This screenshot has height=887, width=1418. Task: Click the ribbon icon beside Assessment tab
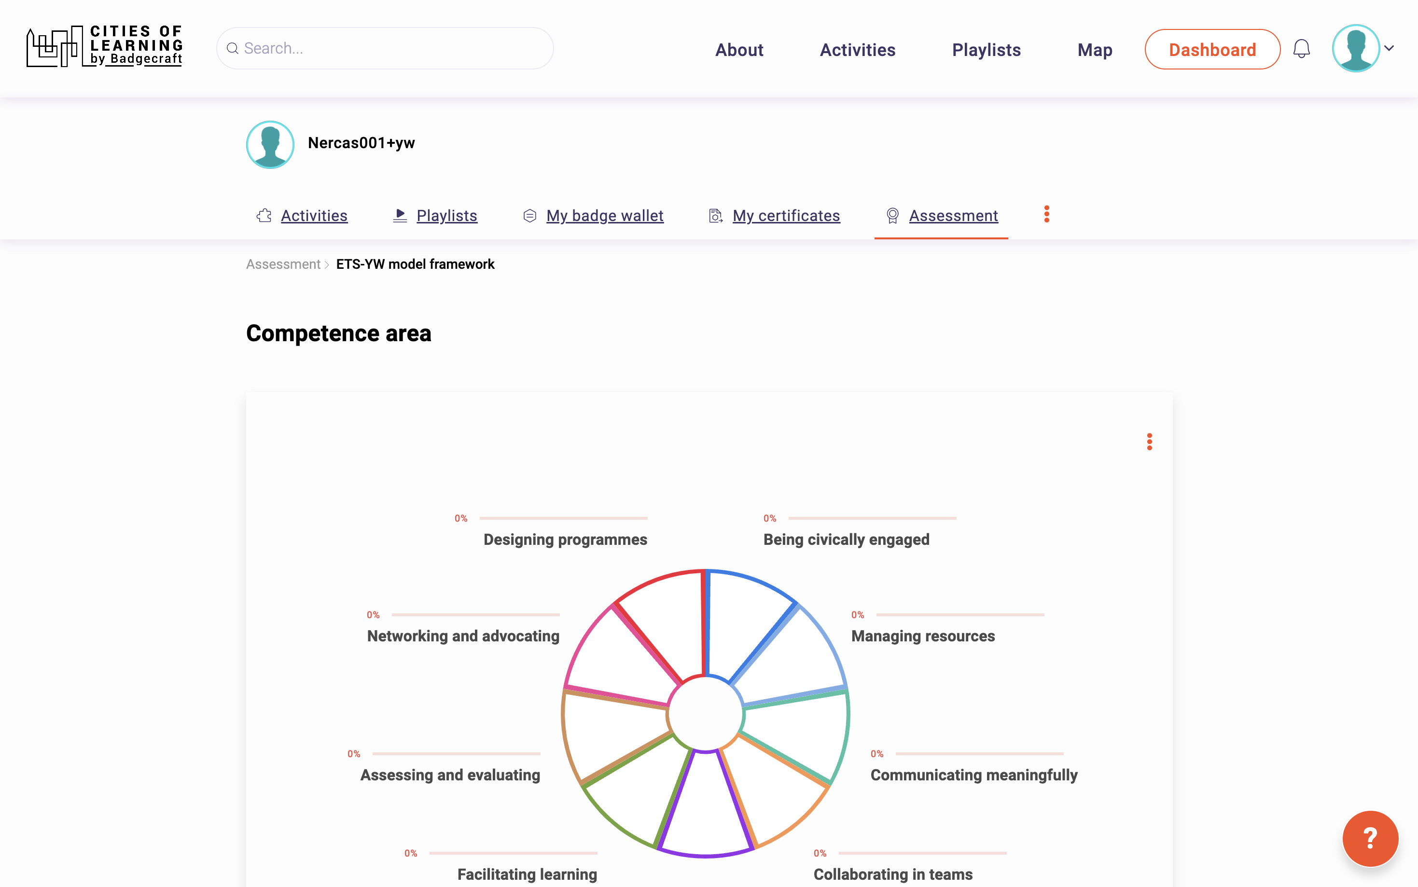pyautogui.click(x=892, y=216)
